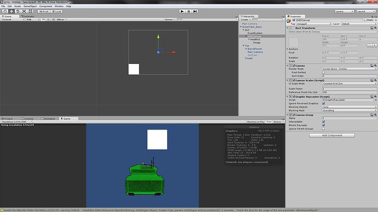Open the Component menu

click(x=45, y=6)
